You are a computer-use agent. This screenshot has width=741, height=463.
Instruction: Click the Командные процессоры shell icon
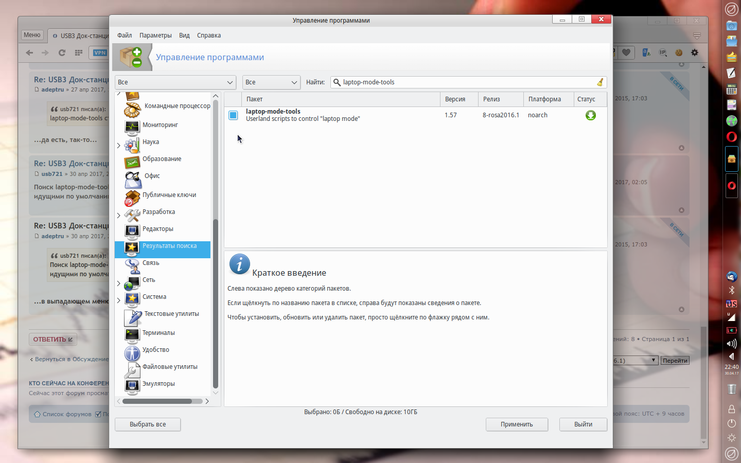pyautogui.click(x=133, y=110)
